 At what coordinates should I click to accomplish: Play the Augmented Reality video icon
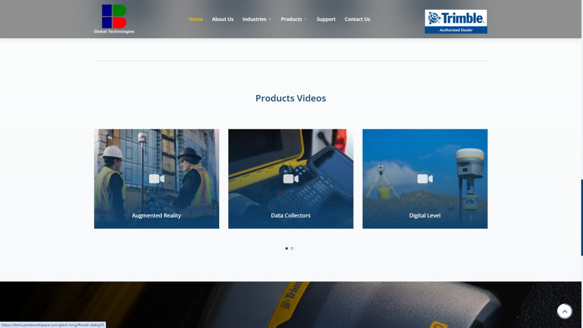pos(157,179)
